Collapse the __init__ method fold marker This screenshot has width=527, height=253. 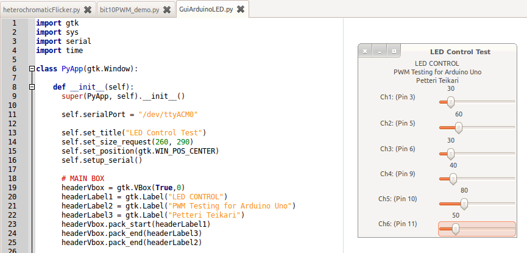[32, 87]
